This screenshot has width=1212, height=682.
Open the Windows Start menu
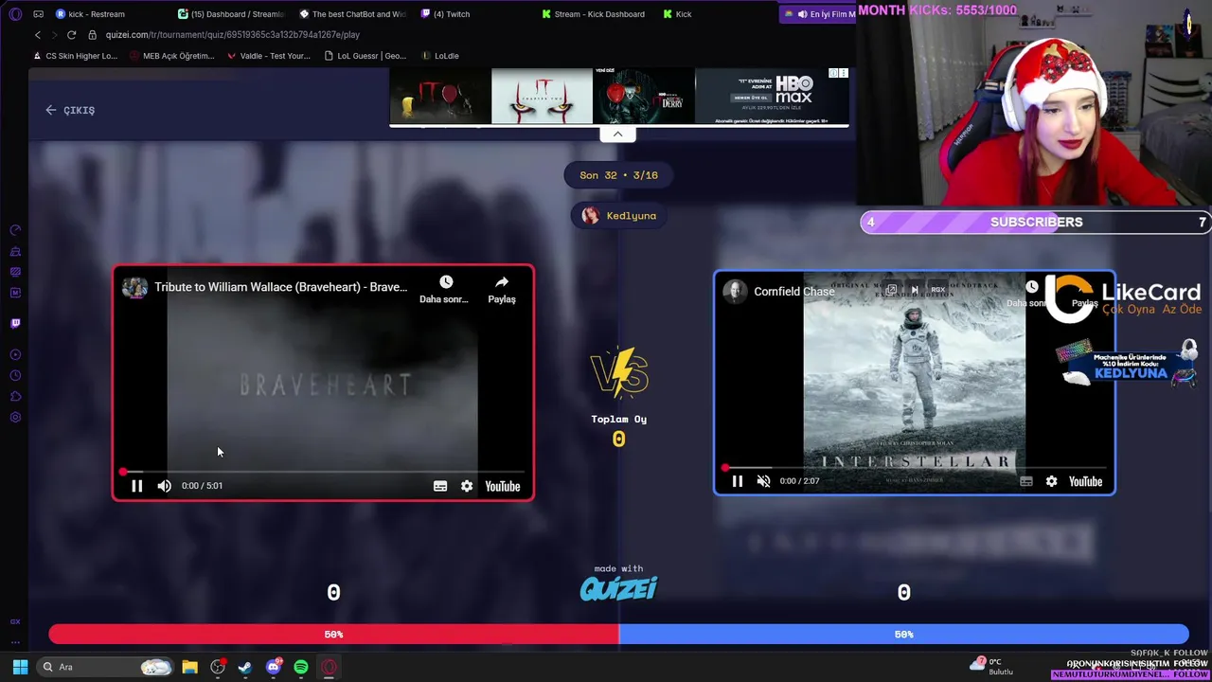[20, 667]
